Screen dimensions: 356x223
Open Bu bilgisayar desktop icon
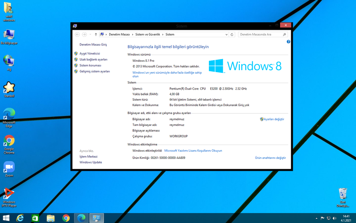click(9, 37)
